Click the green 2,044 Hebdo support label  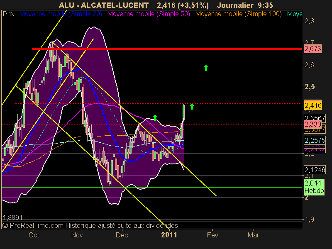[314, 187]
